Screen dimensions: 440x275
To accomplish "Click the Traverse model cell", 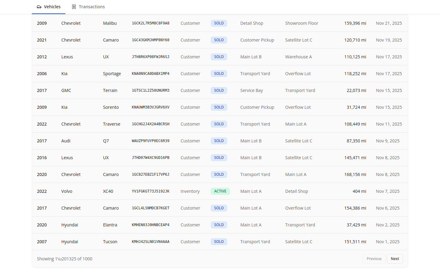I will (x=112, y=124).
